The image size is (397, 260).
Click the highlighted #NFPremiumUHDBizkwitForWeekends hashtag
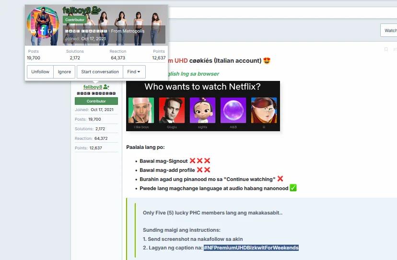pyautogui.click(x=251, y=248)
